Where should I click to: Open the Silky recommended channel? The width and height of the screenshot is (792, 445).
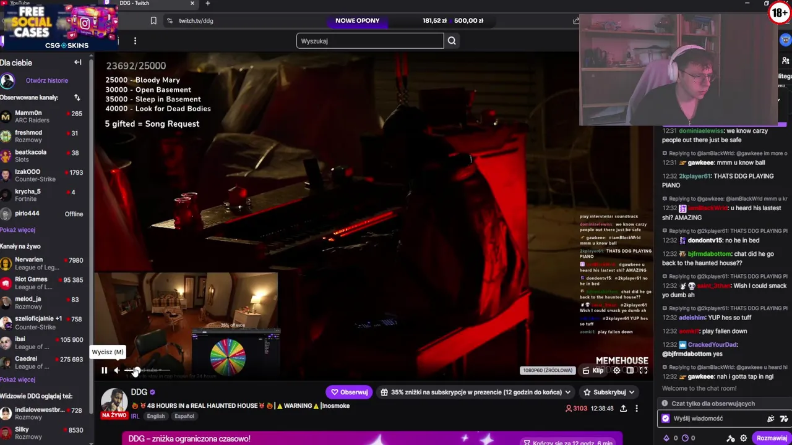tap(43, 433)
